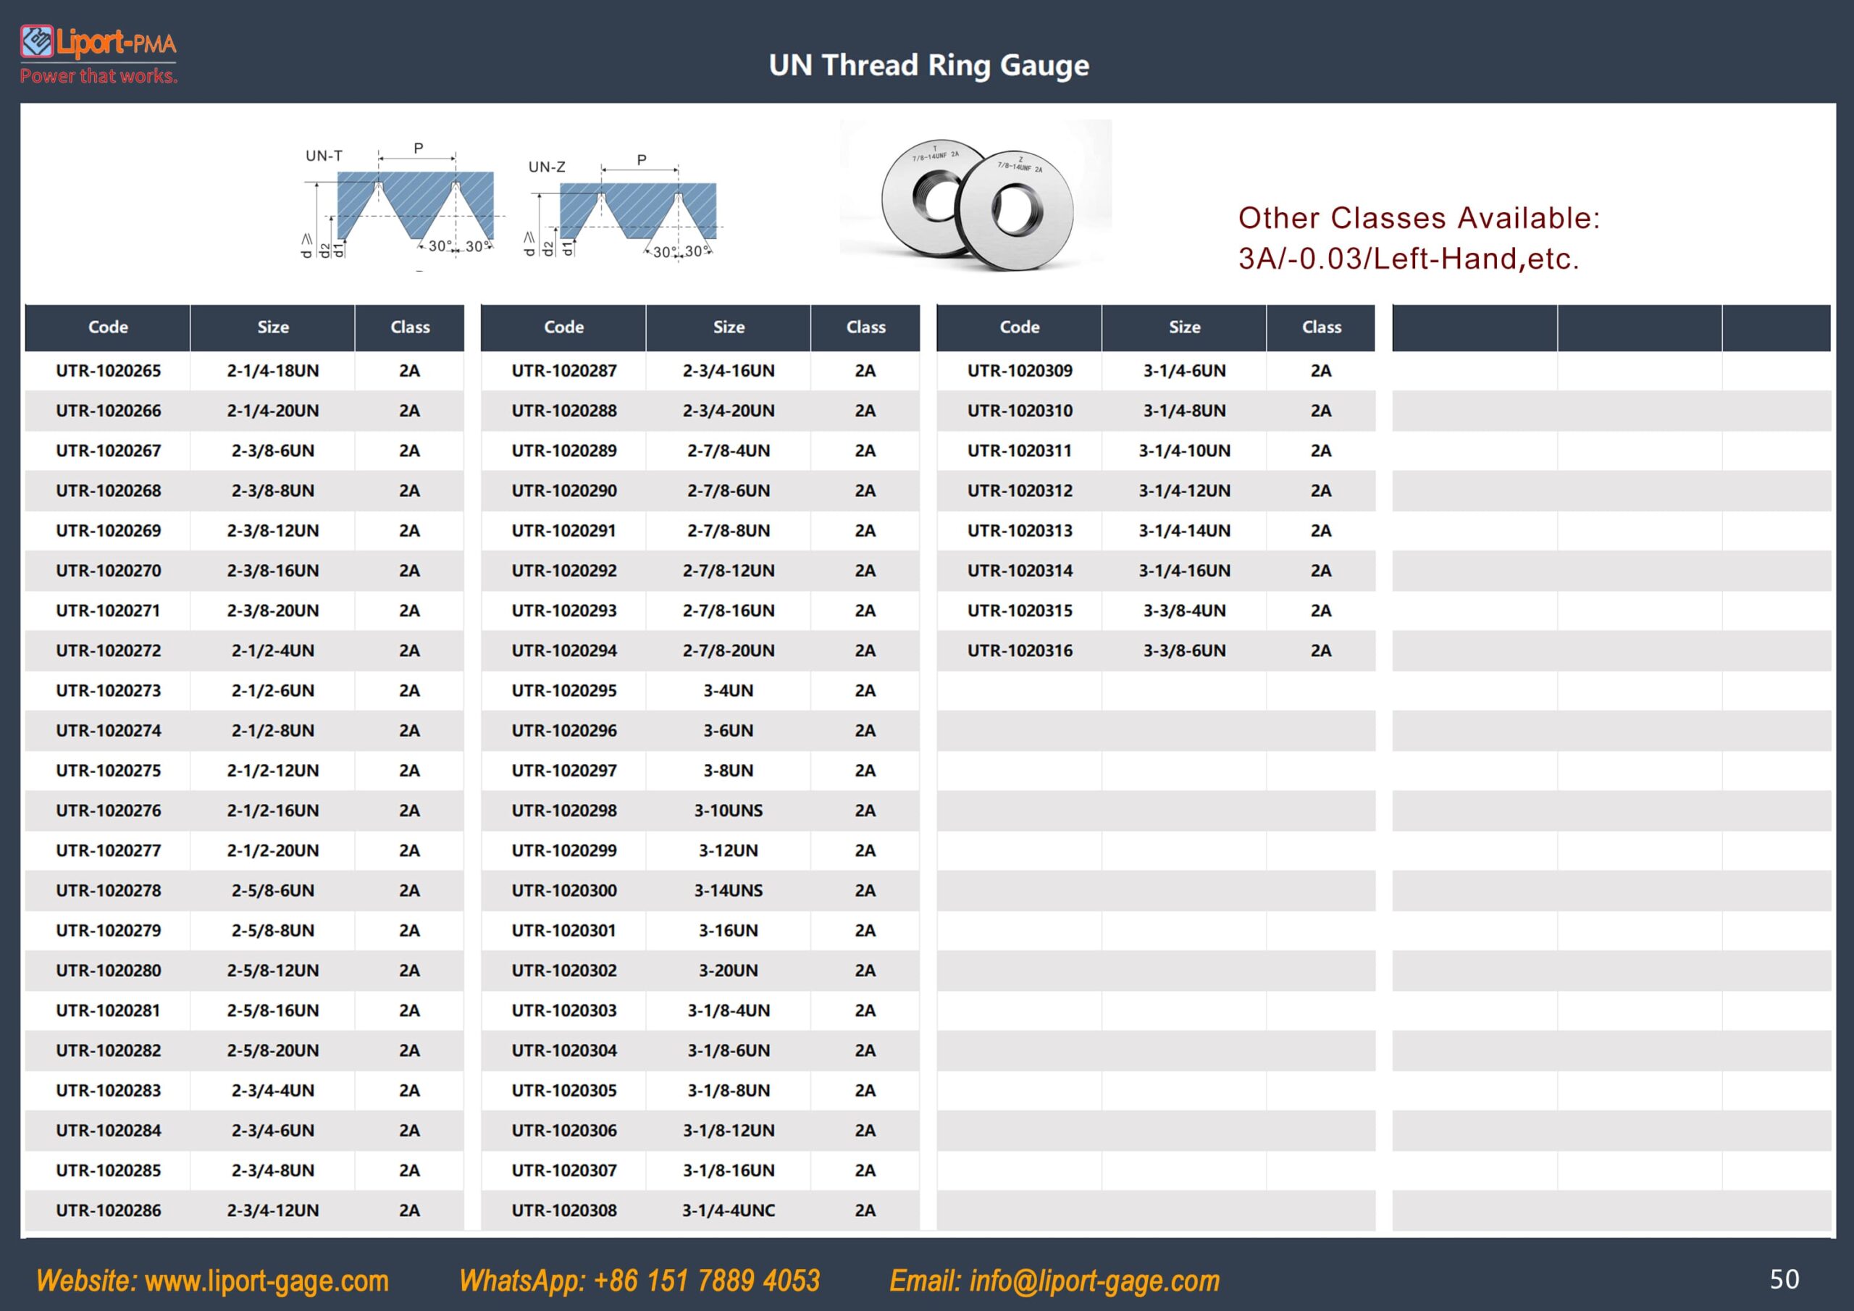Select size 3-3/8-4UN

point(1185,611)
